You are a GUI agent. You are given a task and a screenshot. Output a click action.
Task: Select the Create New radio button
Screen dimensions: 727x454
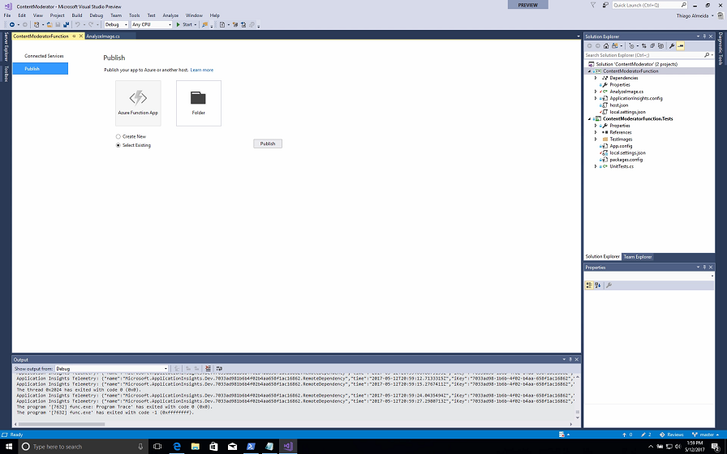pos(118,137)
